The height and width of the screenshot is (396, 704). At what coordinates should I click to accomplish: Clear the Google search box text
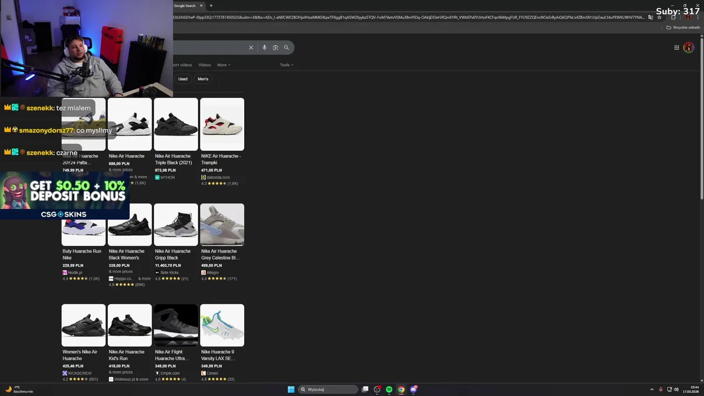point(251,47)
